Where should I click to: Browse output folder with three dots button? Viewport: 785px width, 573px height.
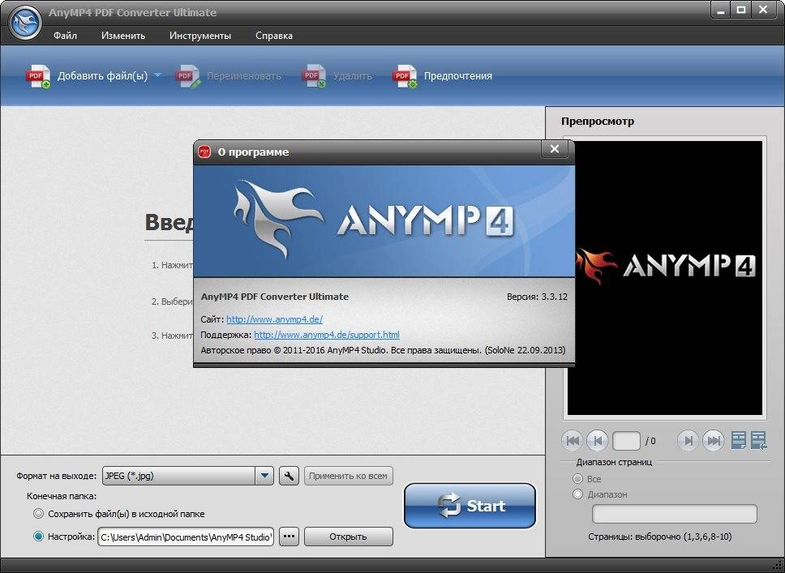(x=289, y=537)
